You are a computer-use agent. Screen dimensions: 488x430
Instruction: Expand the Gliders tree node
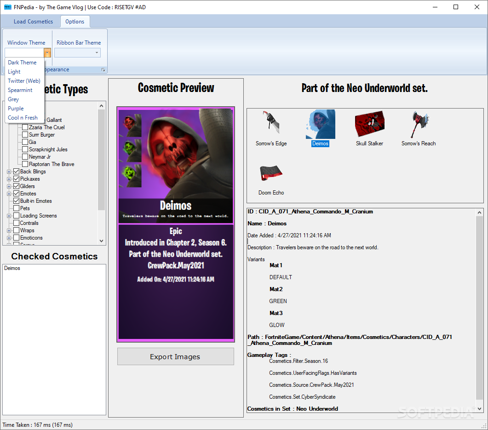[9, 186]
